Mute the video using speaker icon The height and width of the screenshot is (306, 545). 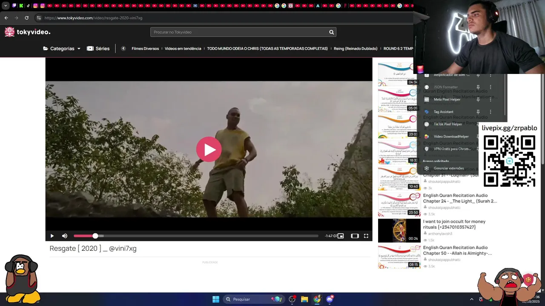point(65,236)
